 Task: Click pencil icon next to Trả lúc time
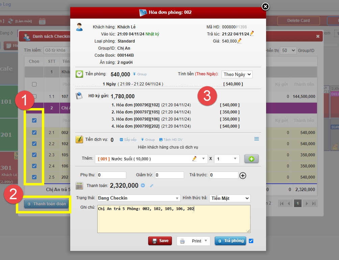click(252, 34)
